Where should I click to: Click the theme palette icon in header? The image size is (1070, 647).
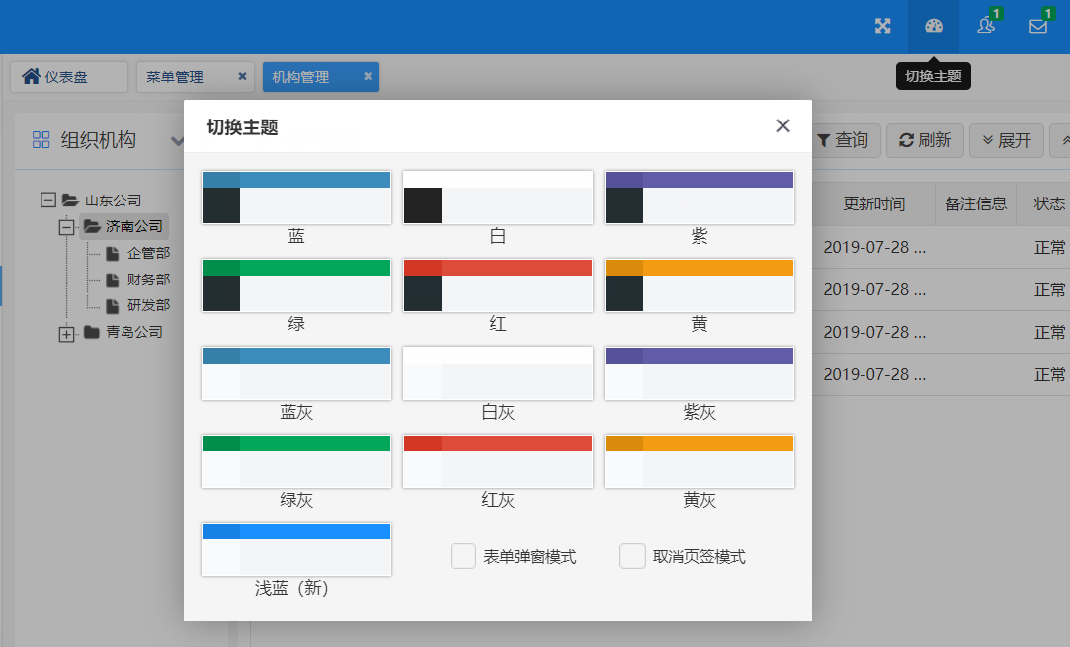click(x=934, y=26)
